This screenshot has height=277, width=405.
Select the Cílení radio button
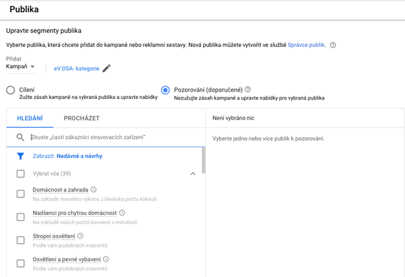11,90
